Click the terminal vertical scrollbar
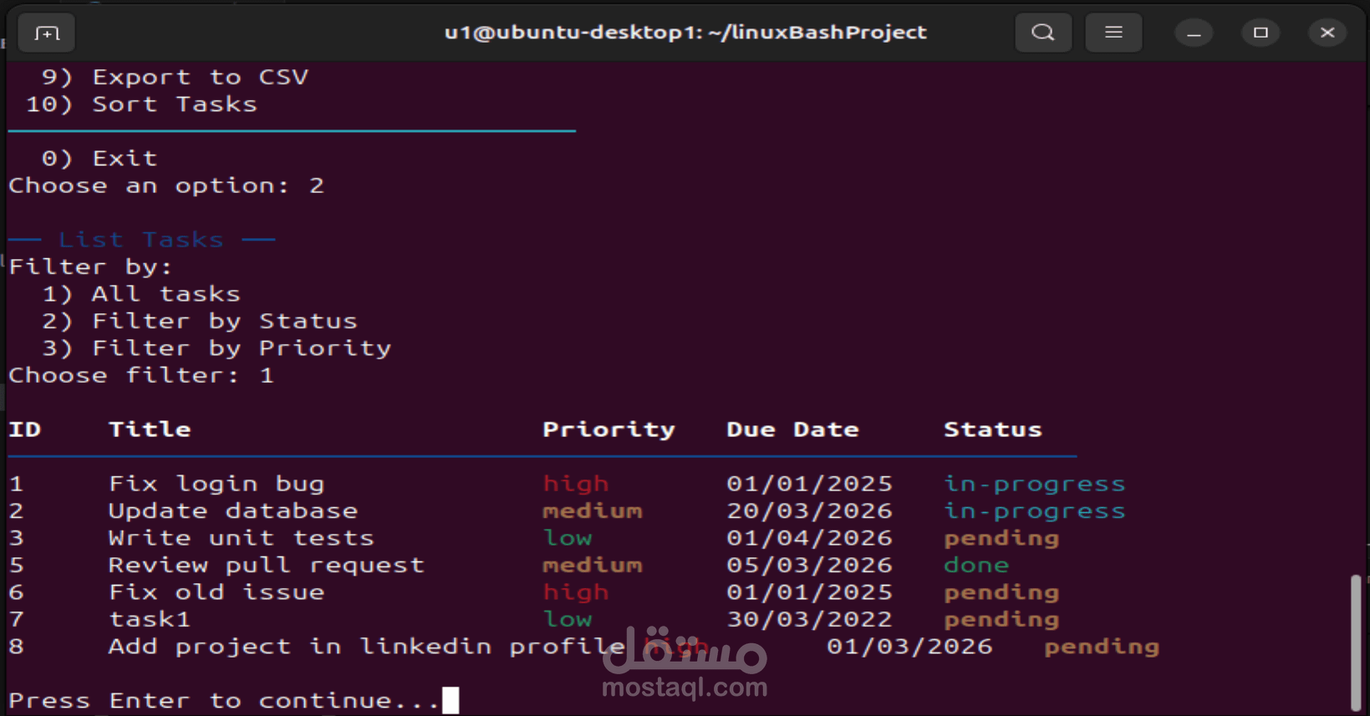The height and width of the screenshot is (716, 1370). pyautogui.click(x=1356, y=643)
